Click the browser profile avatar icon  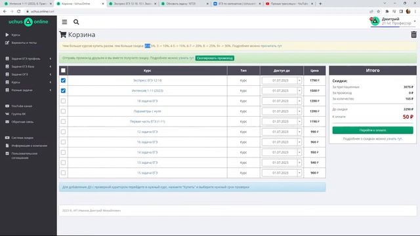pyautogui.click(x=408, y=11)
